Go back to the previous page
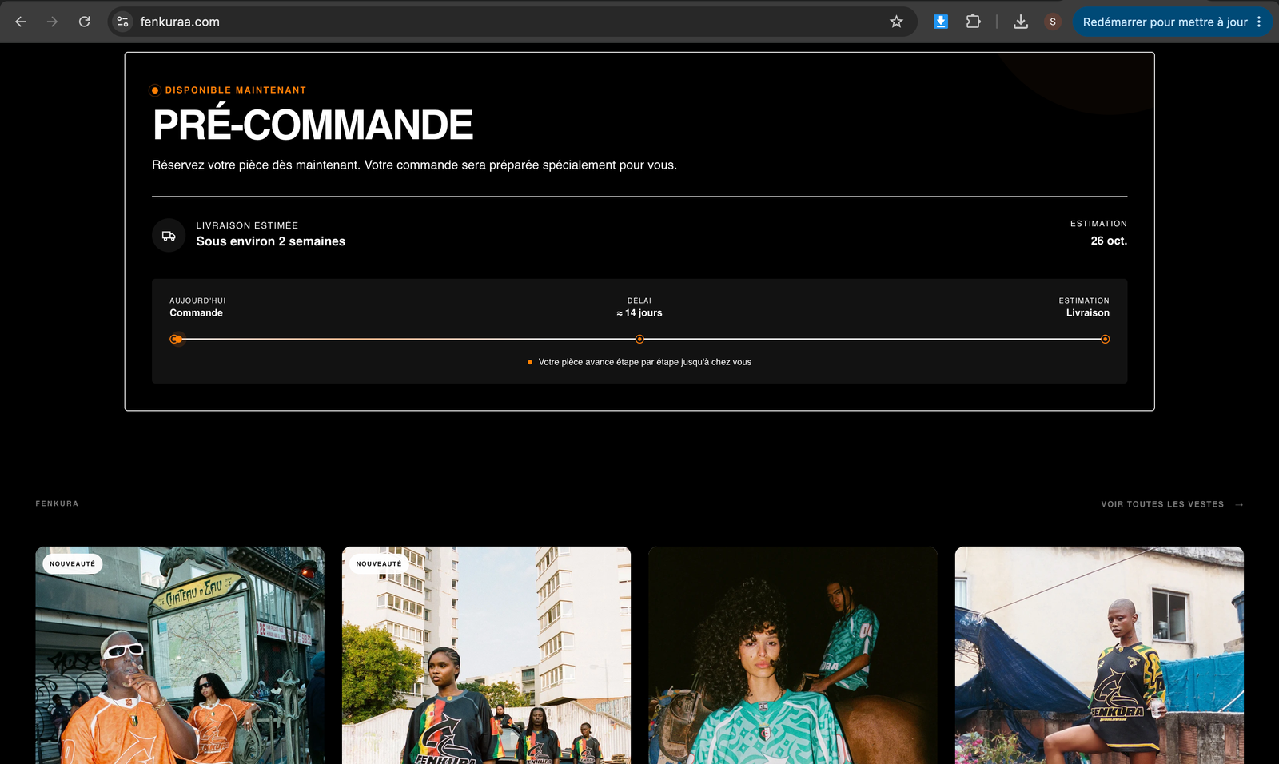Image resolution: width=1279 pixels, height=764 pixels. tap(21, 22)
